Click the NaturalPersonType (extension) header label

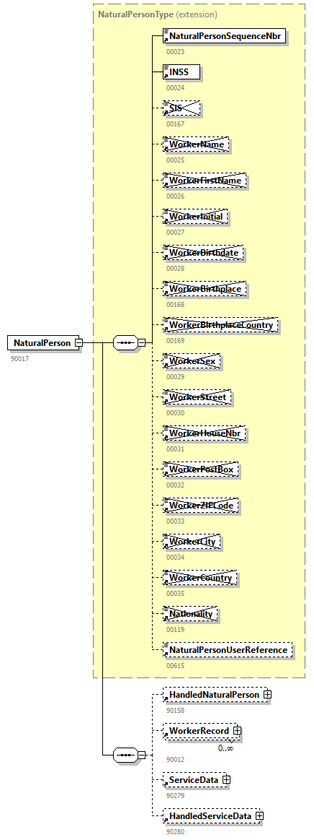pos(158,14)
